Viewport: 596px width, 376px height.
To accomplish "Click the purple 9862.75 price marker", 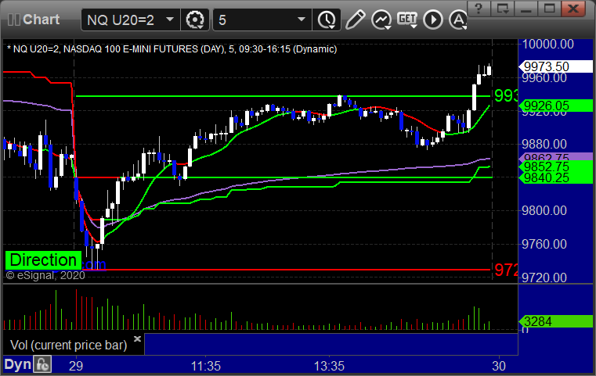I will 555,156.
